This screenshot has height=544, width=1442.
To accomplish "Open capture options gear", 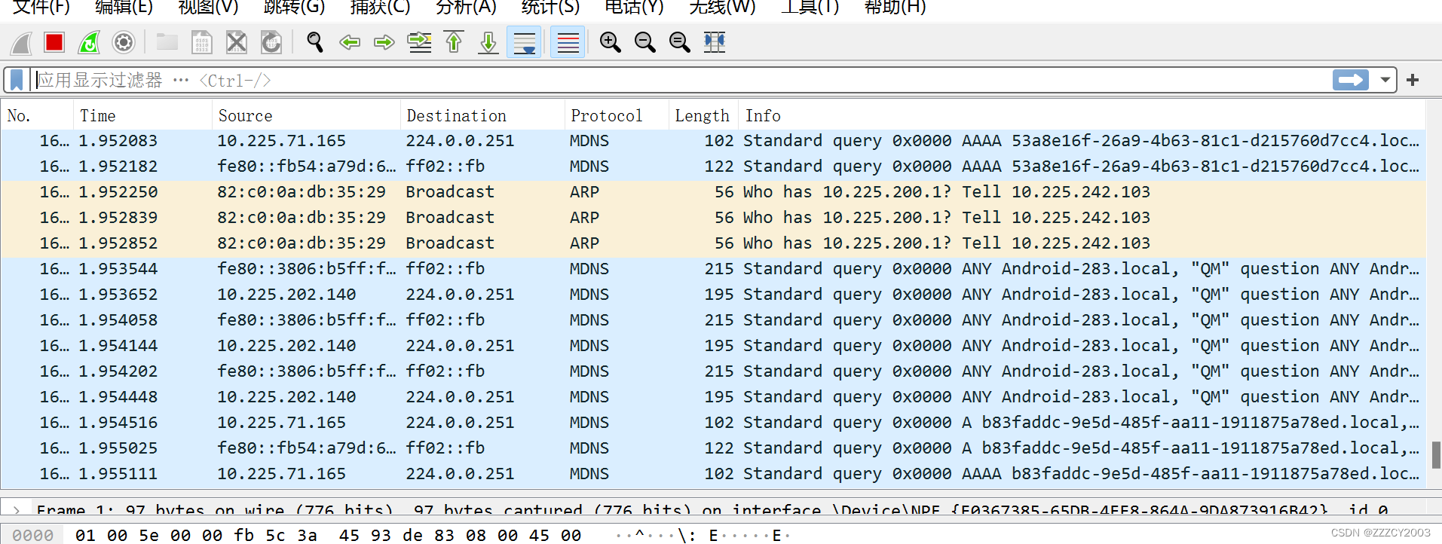I will point(124,42).
